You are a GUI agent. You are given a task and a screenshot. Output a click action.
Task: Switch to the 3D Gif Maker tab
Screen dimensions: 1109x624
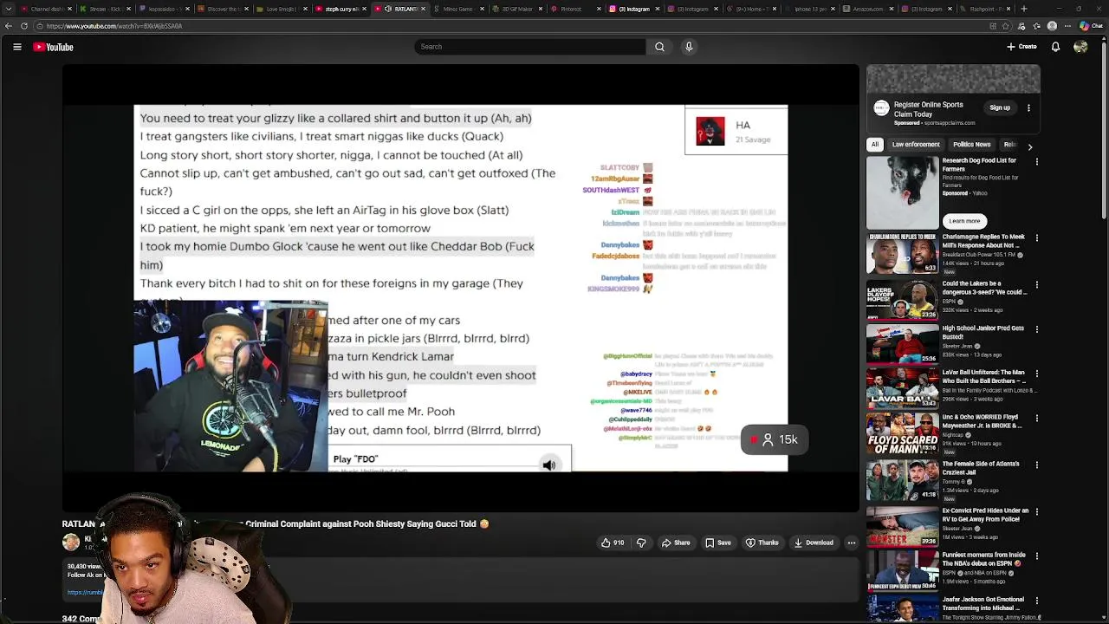click(516, 9)
